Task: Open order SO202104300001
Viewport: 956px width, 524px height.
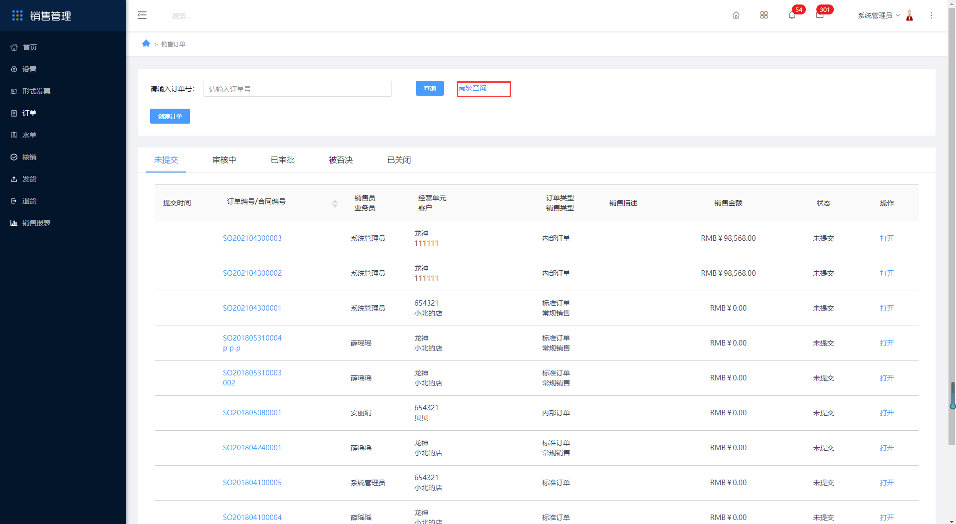Action: (252, 308)
